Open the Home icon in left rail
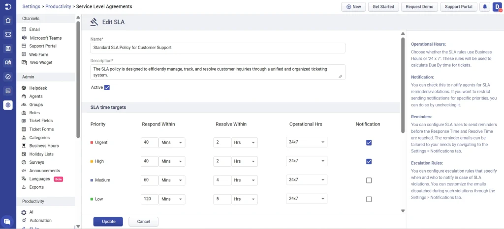 [8, 21]
